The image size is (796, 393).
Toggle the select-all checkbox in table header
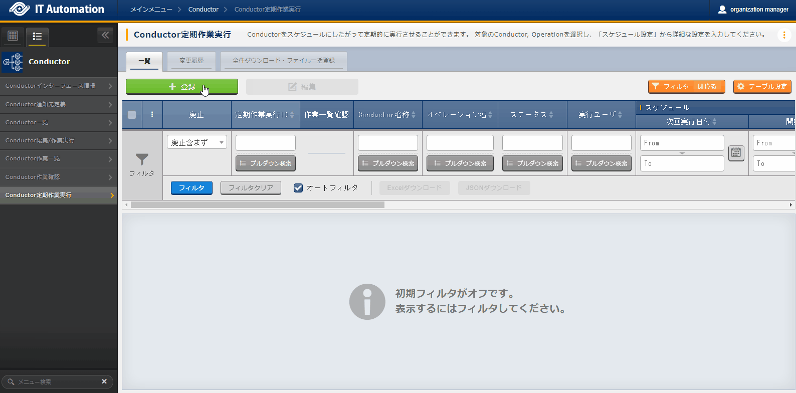coord(132,115)
